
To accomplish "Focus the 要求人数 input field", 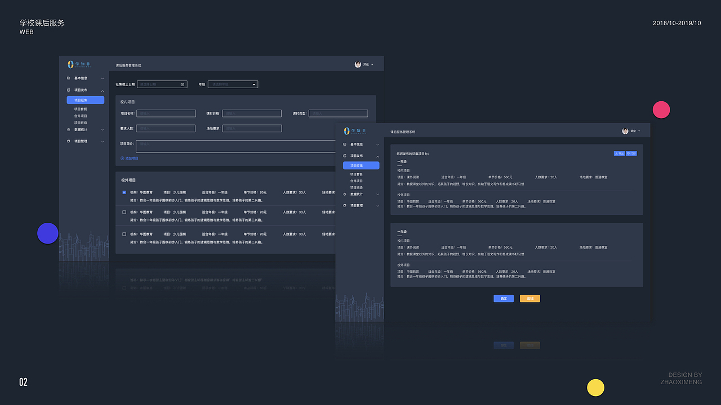I will 166,129.
